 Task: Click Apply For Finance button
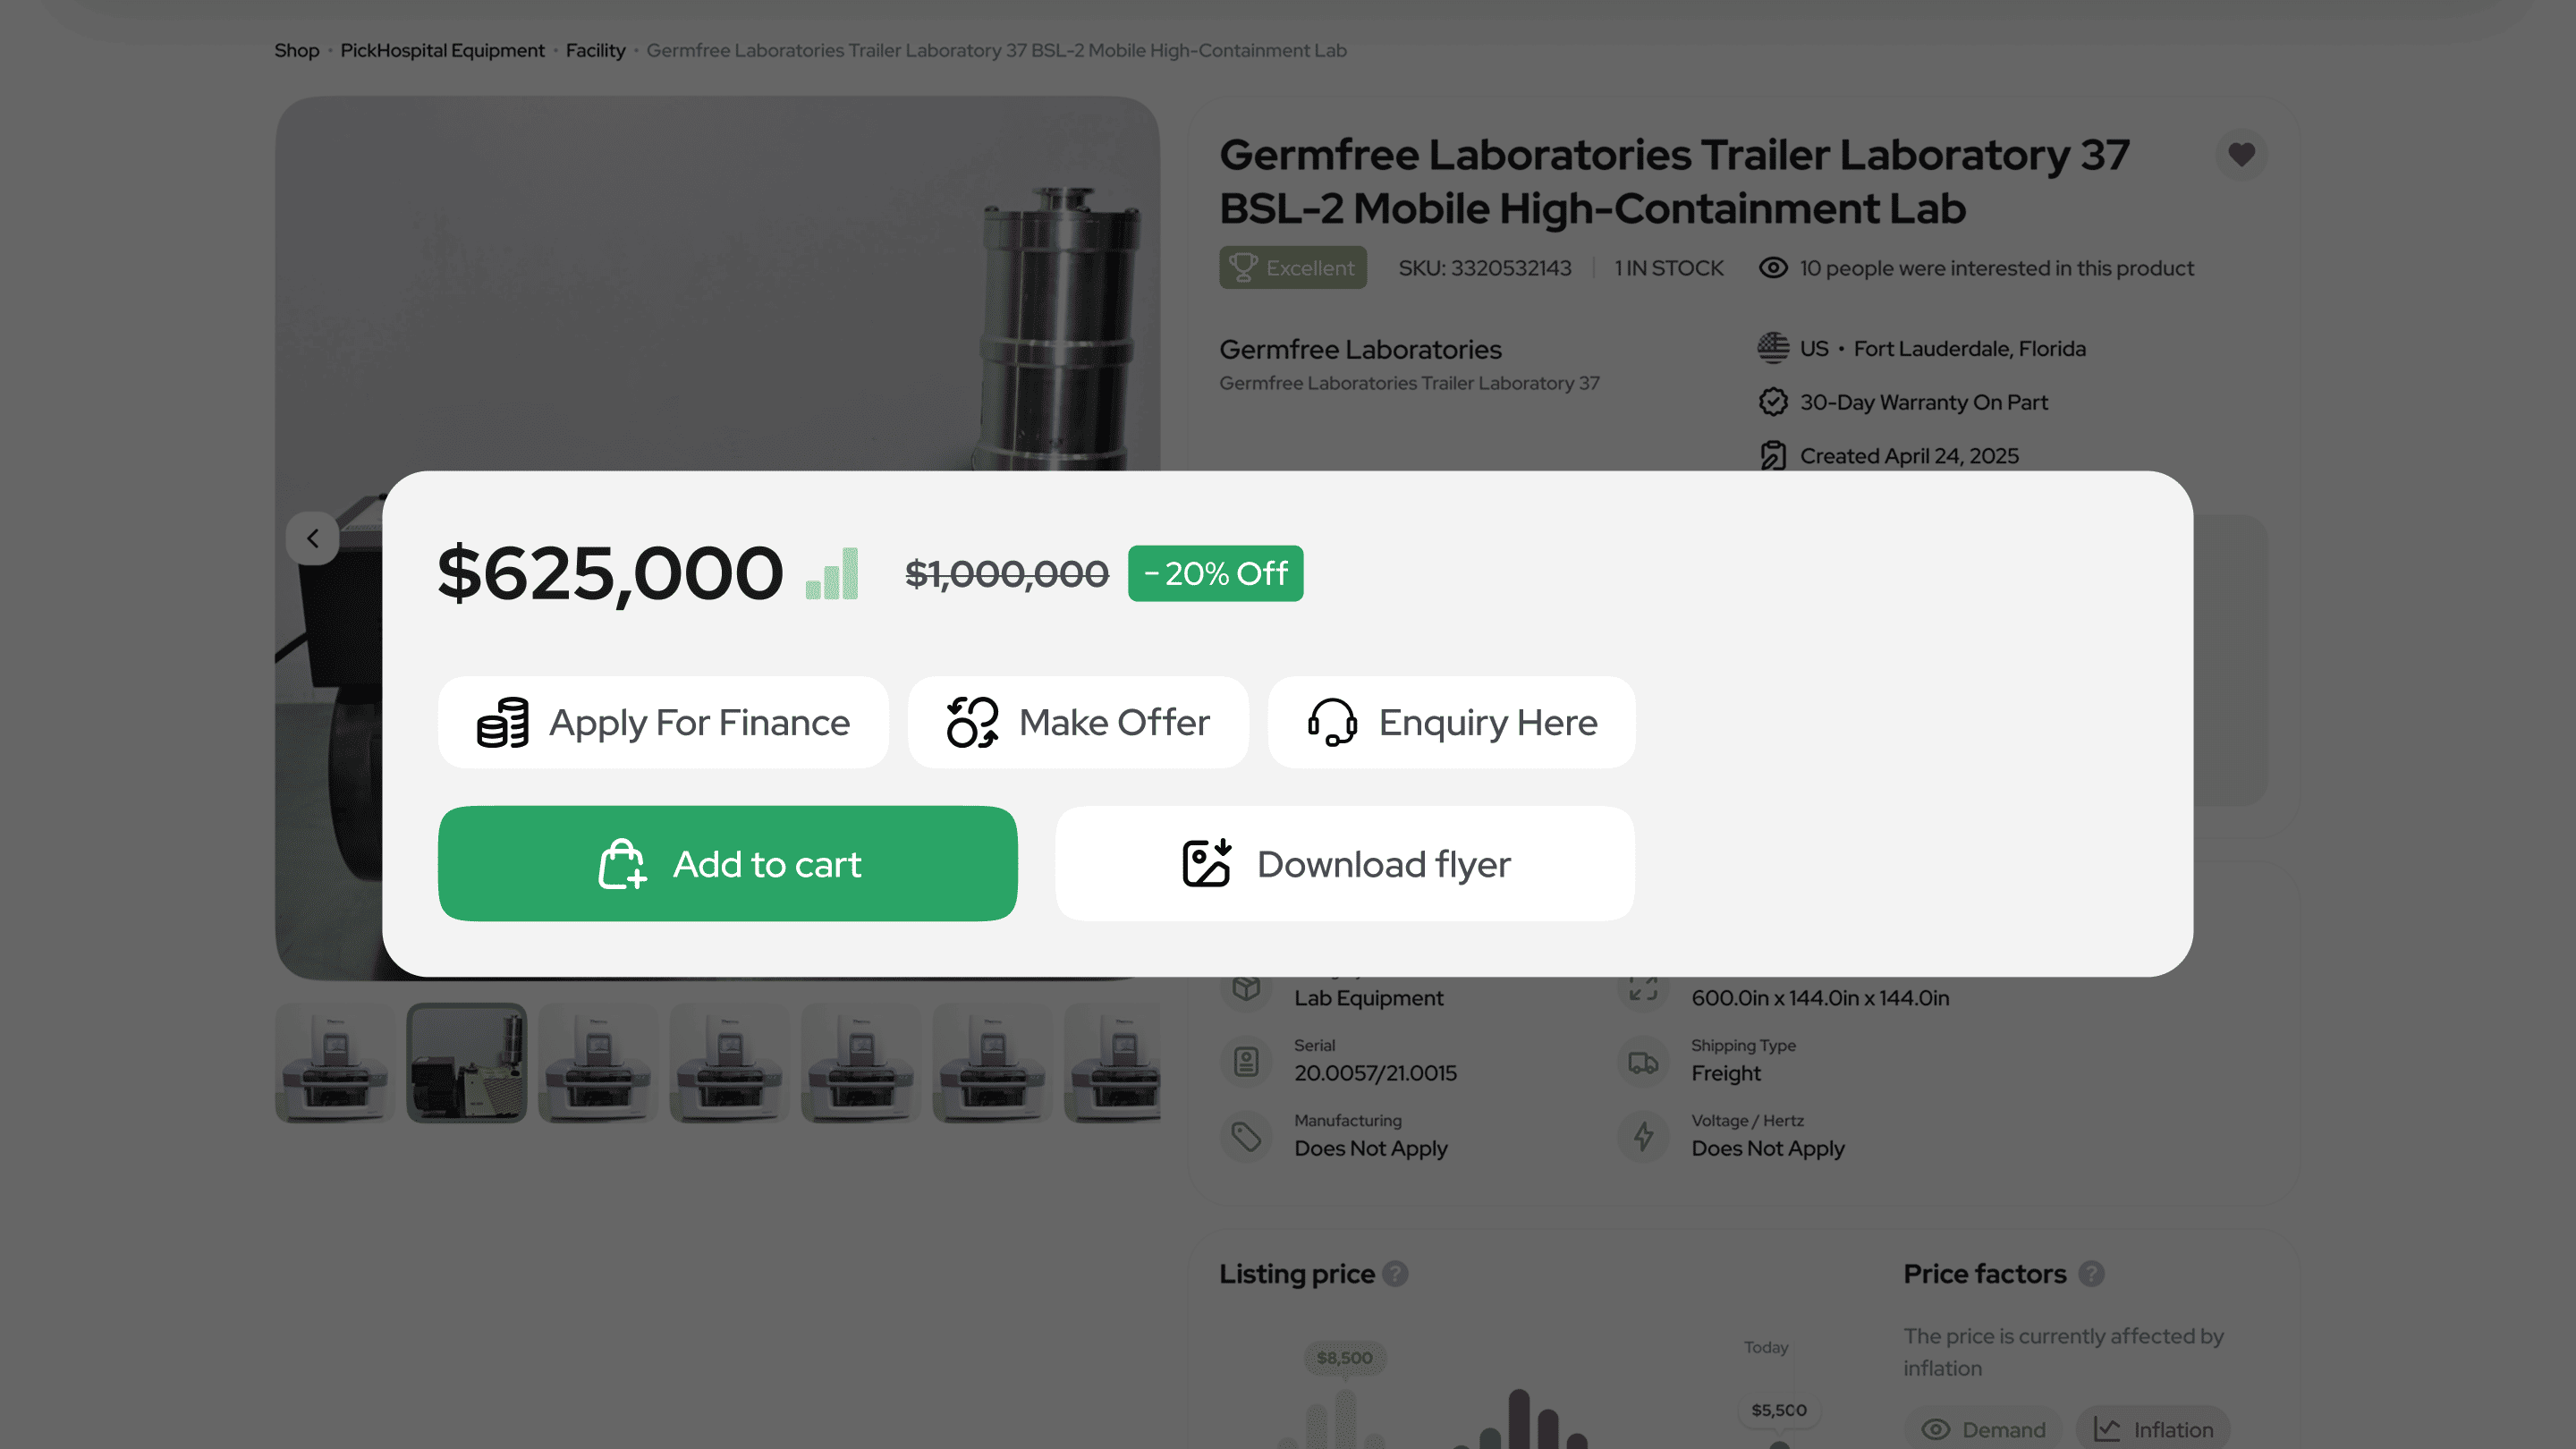pos(663,722)
